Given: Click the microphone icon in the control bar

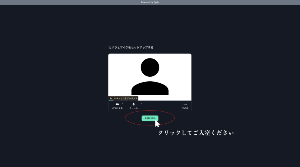Looking at the screenshot, I should tap(134, 104).
